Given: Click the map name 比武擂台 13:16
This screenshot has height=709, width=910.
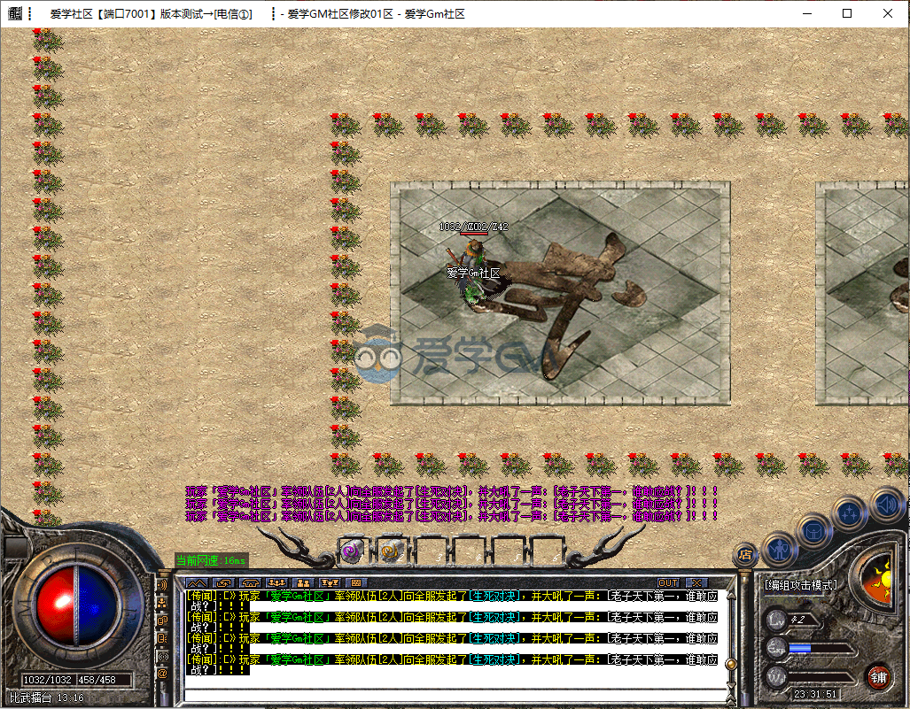Looking at the screenshot, I should coord(47,697).
